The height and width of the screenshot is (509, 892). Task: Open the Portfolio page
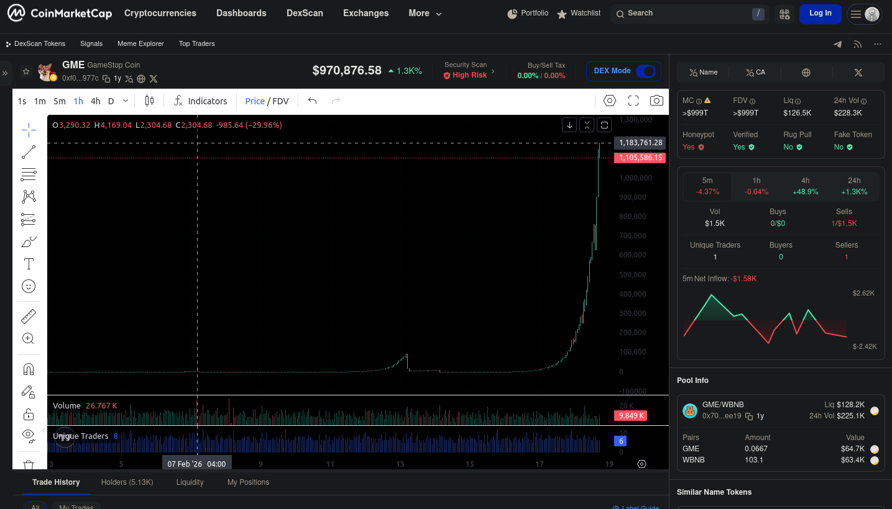[x=528, y=13]
